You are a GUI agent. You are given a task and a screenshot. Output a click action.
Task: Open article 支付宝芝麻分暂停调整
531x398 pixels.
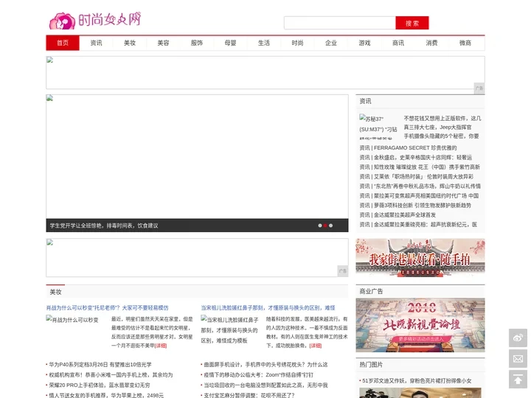click(x=249, y=395)
